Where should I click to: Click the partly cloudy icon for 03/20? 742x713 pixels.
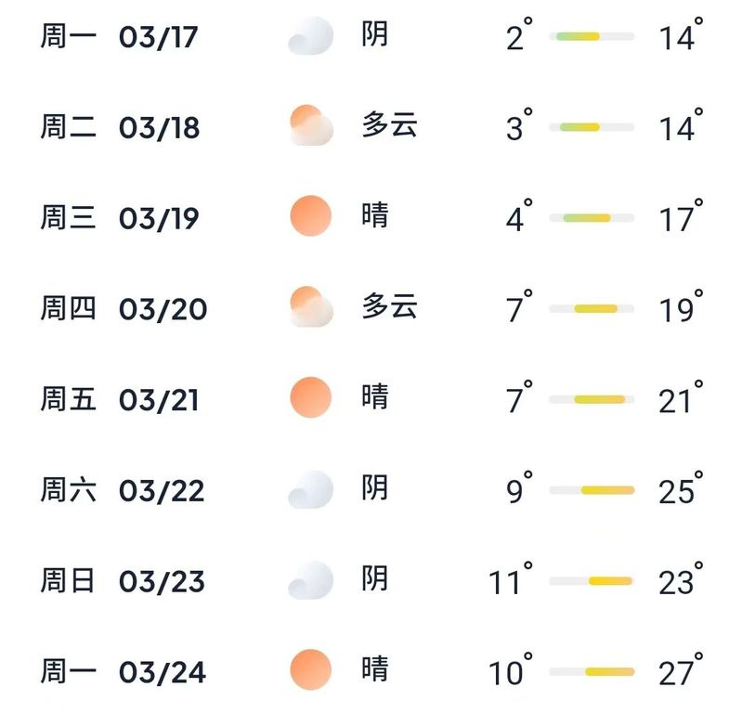point(311,306)
